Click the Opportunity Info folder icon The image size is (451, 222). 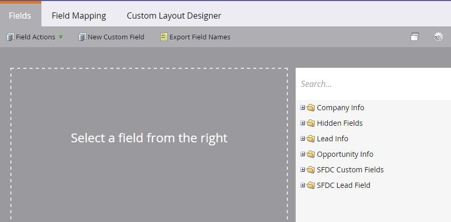click(311, 154)
